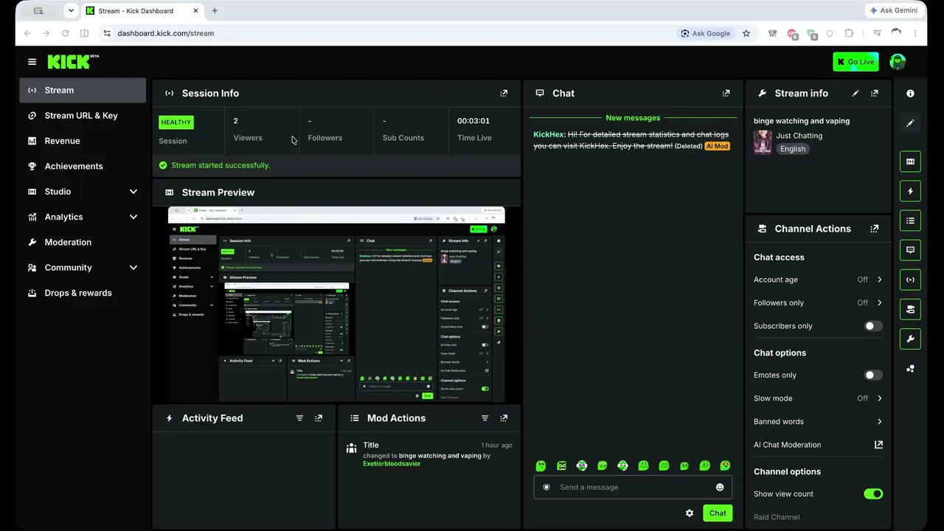Insert the last emote with heart eyes
The image size is (944, 531).
[x=725, y=465]
